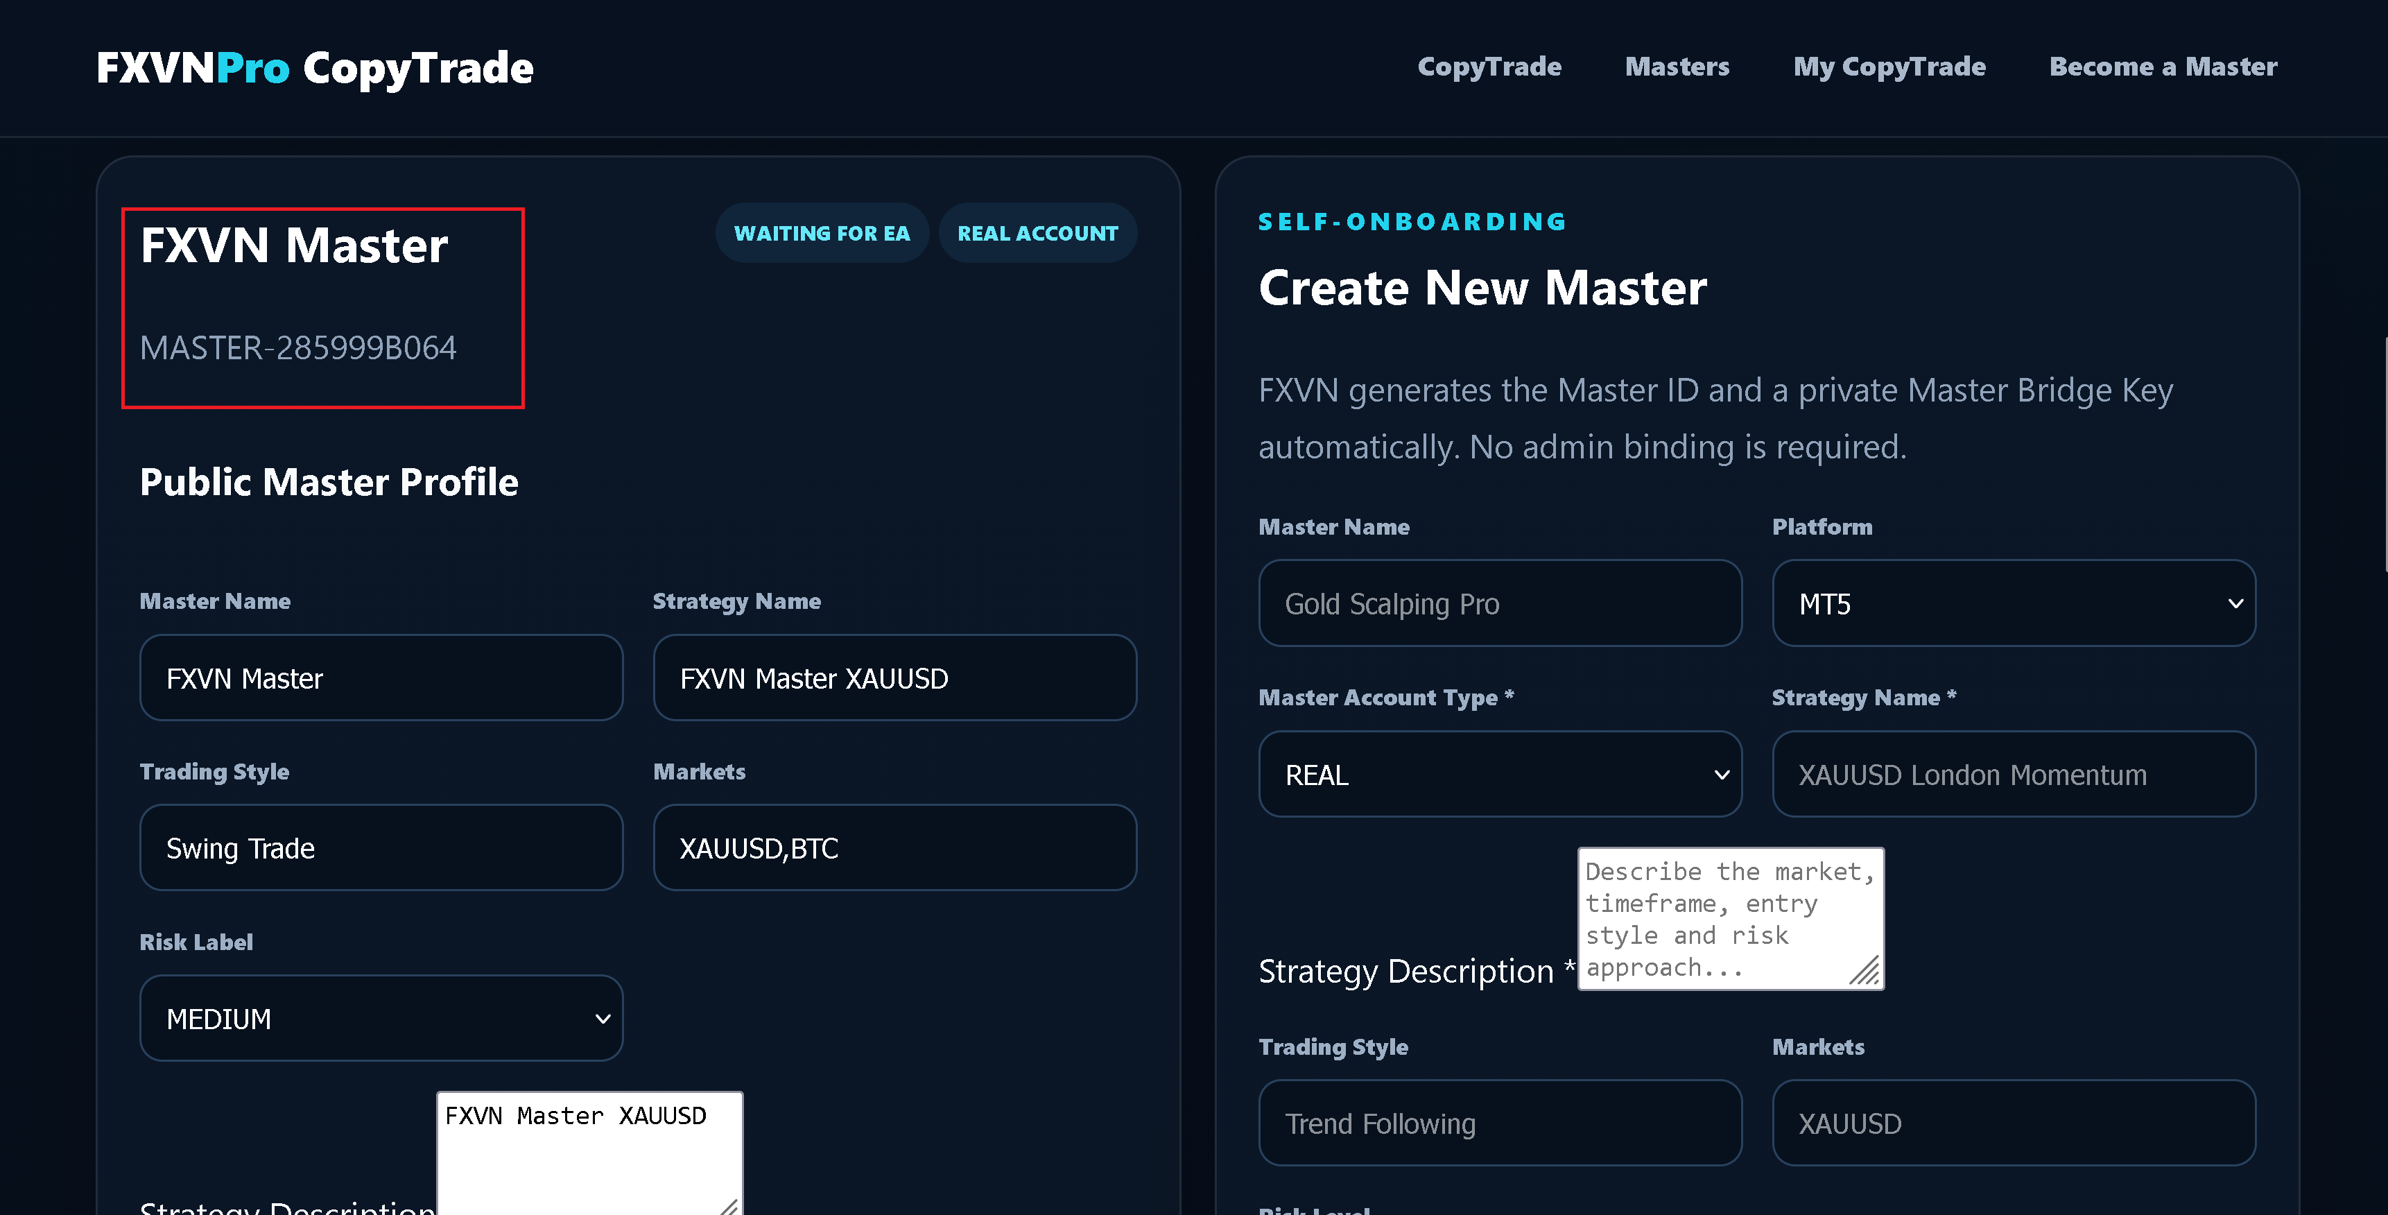Open the My CopyTrade nav item

pyautogui.click(x=1888, y=67)
